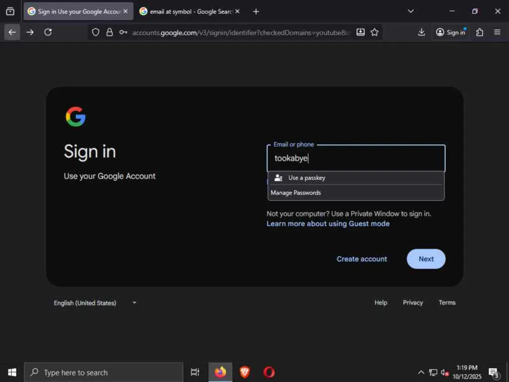The height and width of the screenshot is (382, 509).
Task: View site security padlock info
Action: (x=110, y=32)
